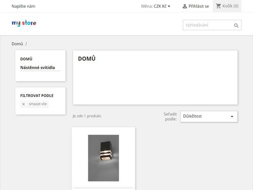Click the Domů breadcrumb link
The image size is (253, 190).
[17, 44]
